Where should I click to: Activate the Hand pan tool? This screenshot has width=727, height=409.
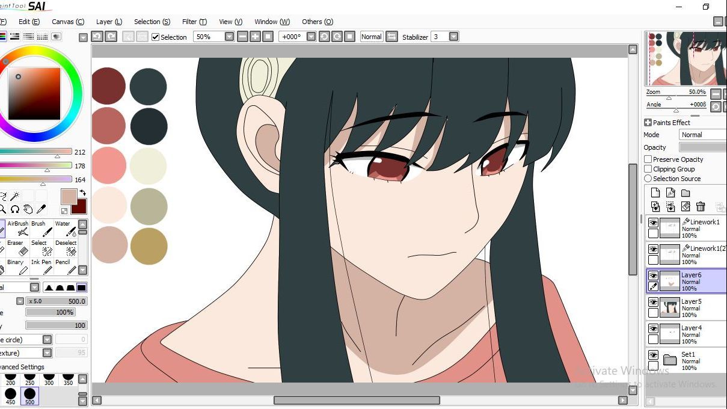pos(28,209)
